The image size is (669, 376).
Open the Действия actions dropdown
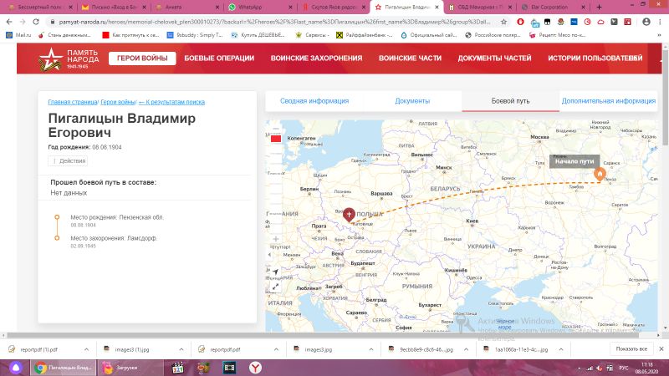69,160
